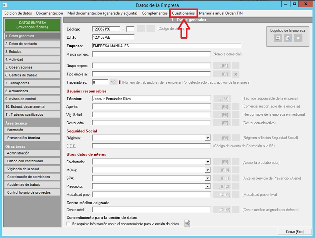
Task: Open the Cuestionarios menu
Action: coord(184,13)
